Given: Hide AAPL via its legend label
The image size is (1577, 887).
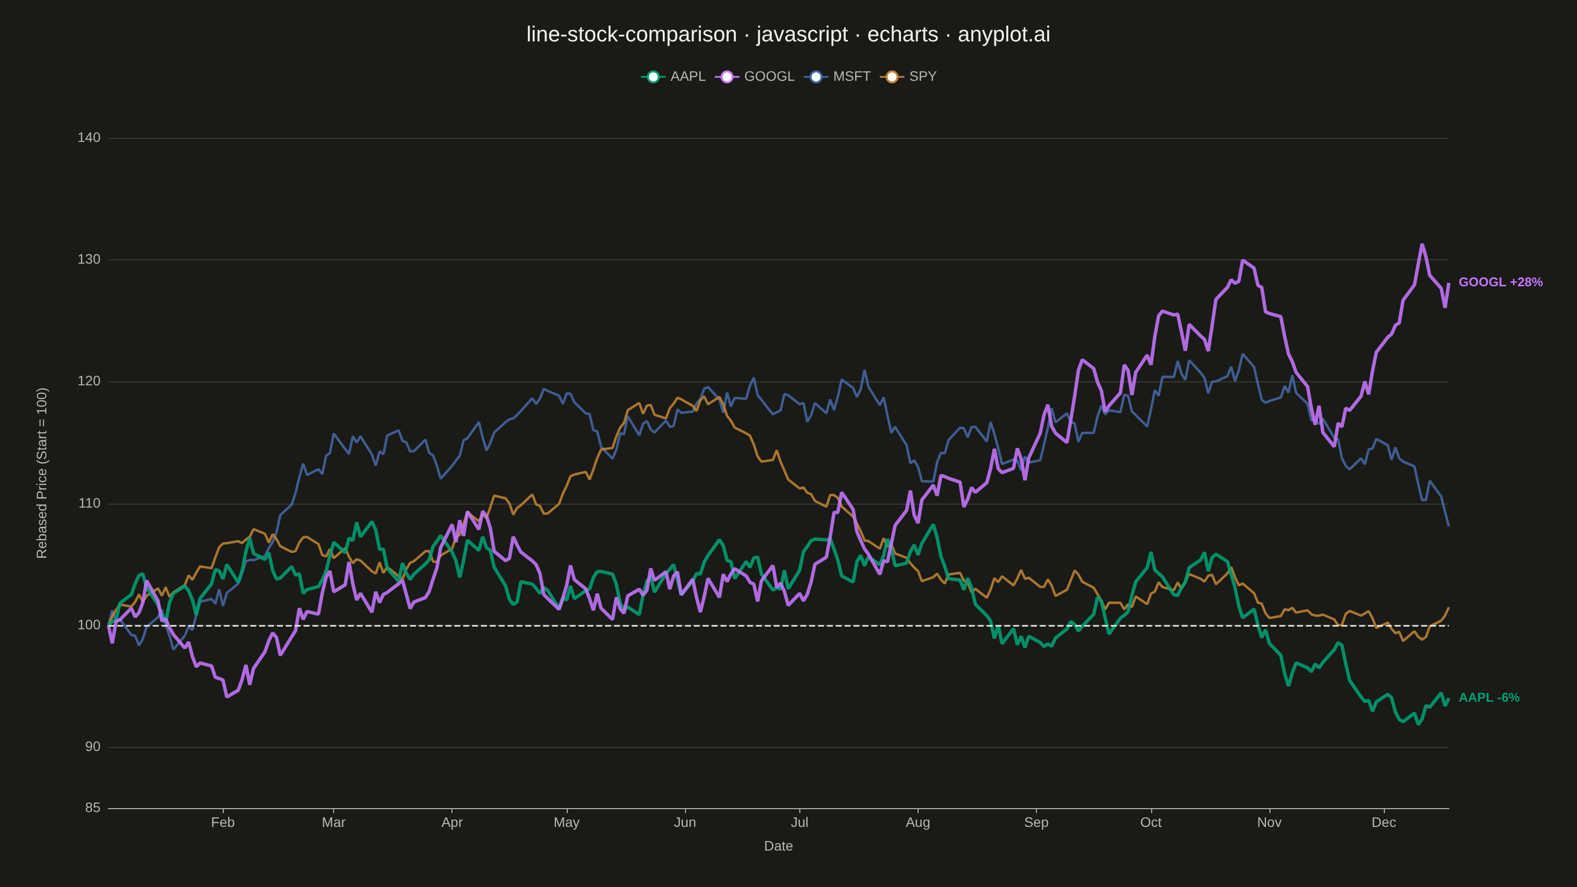Looking at the screenshot, I should coord(687,76).
